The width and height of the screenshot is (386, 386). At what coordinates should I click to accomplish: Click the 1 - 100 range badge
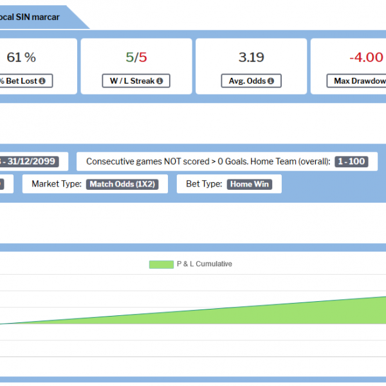coord(351,161)
